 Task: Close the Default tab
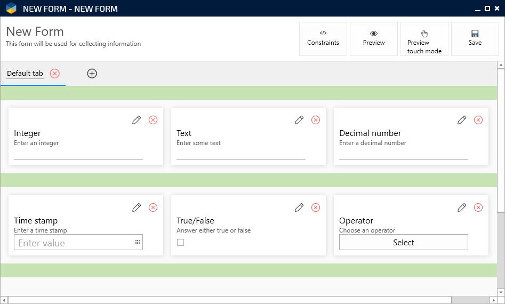tap(54, 74)
